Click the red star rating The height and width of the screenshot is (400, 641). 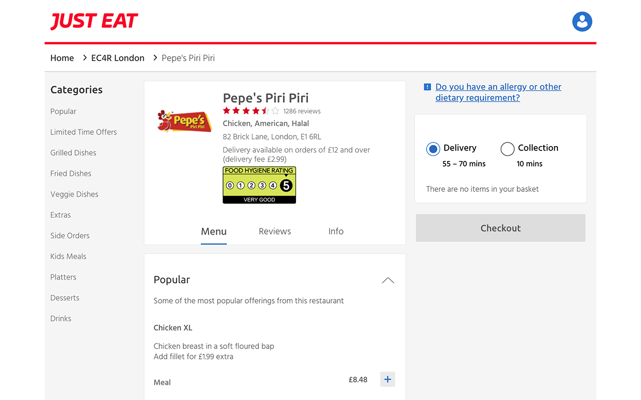(250, 111)
